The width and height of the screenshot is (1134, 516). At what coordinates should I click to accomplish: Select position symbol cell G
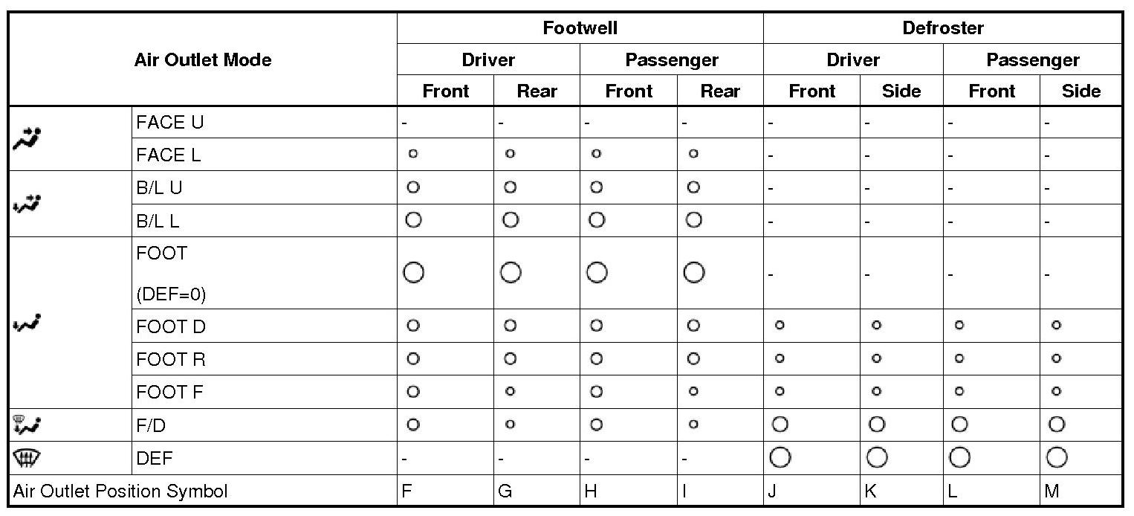pyautogui.click(x=505, y=491)
